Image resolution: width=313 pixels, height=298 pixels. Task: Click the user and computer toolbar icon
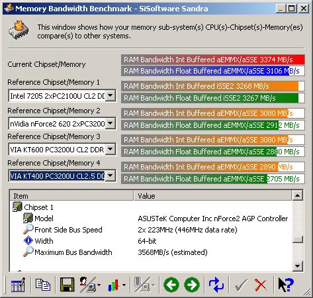point(87,285)
